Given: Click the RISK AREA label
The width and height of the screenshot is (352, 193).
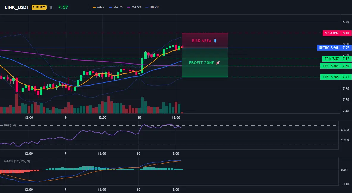Looking at the screenshot, I should click(202, 41).
